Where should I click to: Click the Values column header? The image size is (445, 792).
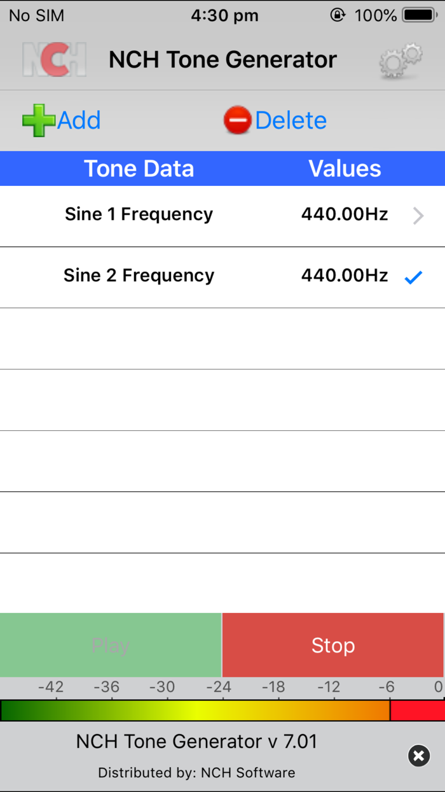pyautogui.click(x=345, y=168)
